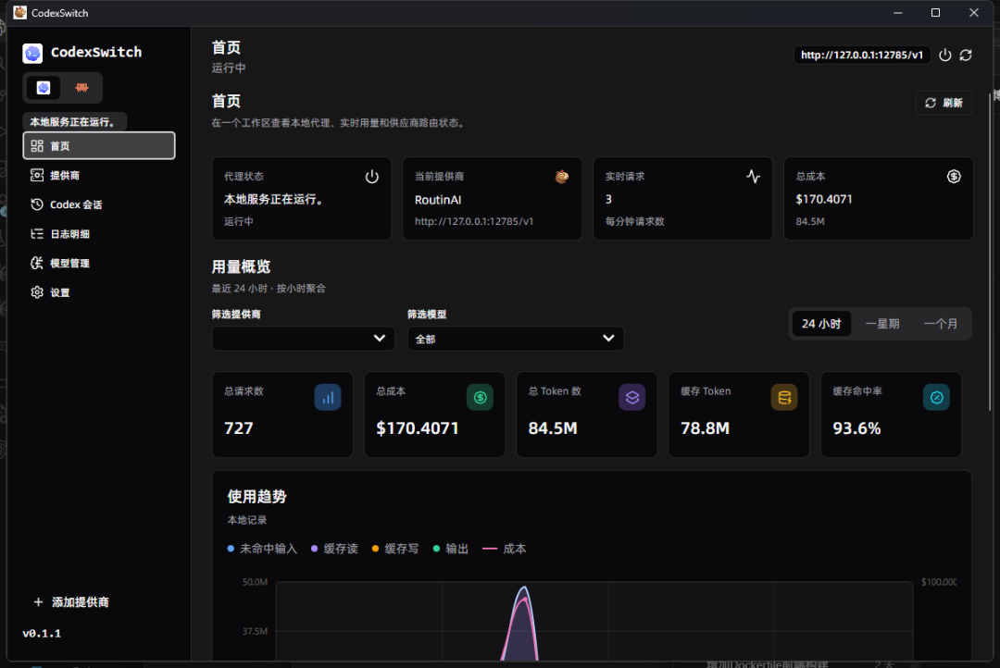Click the 首页 grid icon in sidebar
The height and width of the screenshot is (668, 1000).
(37, 146)
